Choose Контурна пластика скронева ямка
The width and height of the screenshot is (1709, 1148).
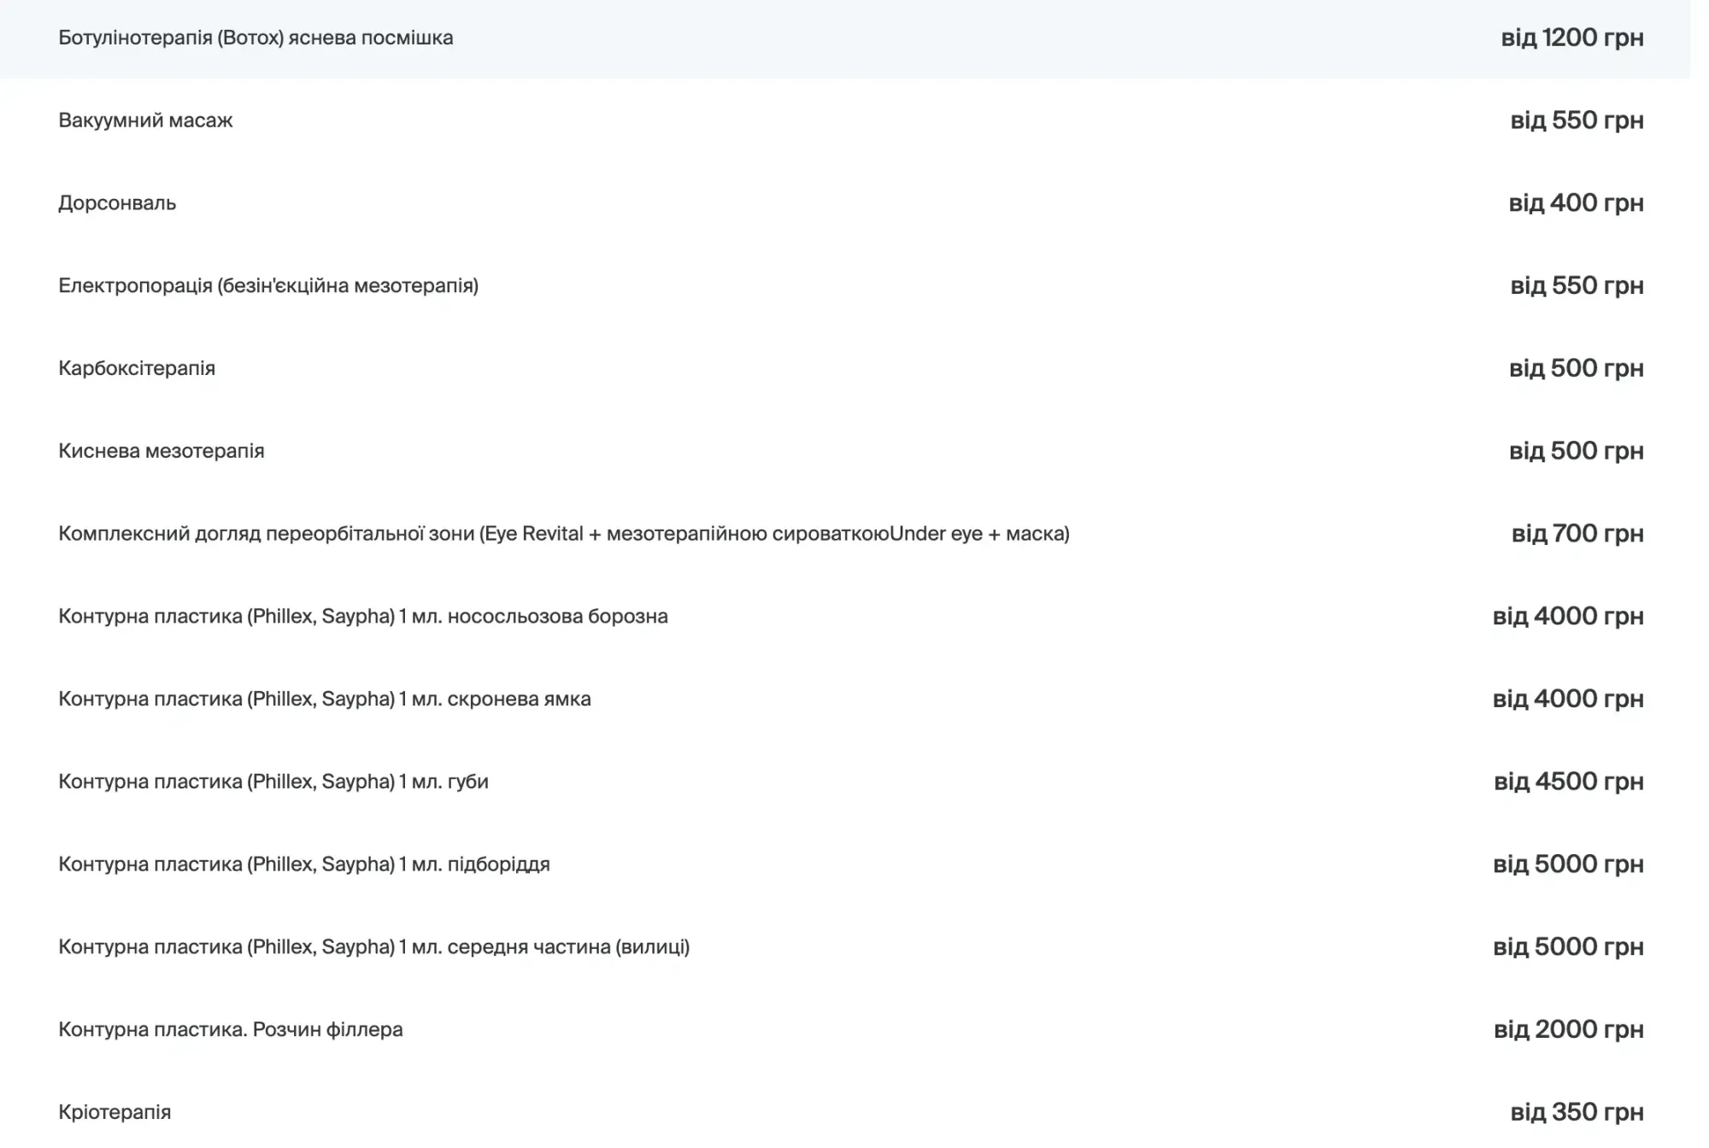point(325,699)
